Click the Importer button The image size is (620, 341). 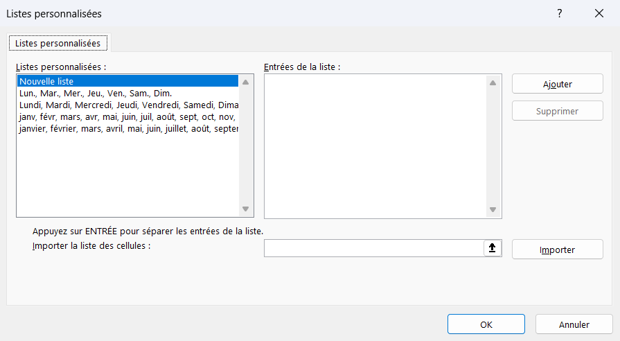click(x=558, y=250)
